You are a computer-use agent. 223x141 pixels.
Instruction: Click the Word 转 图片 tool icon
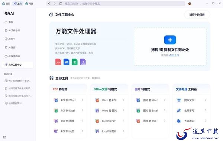(x=97, y=111)
